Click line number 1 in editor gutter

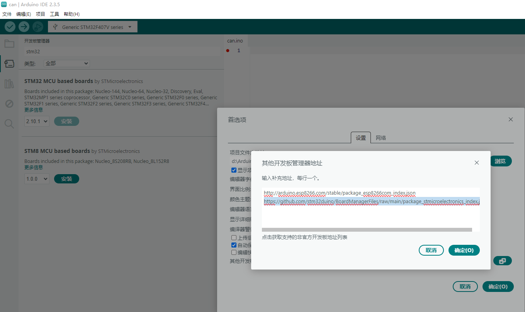coord(239,51)
